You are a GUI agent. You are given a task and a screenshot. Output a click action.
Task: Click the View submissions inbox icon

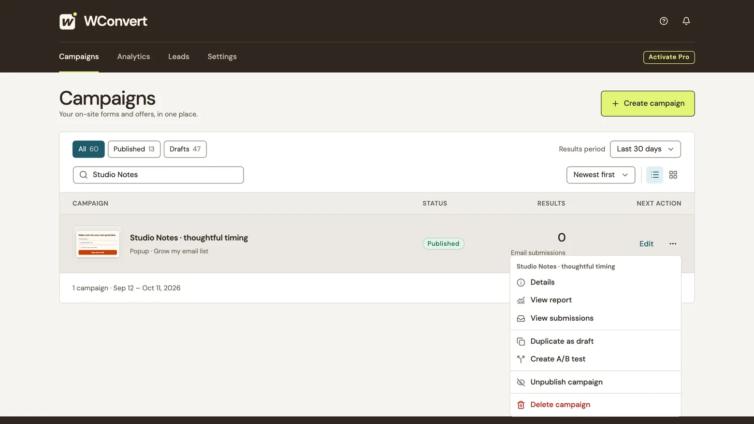521,318
